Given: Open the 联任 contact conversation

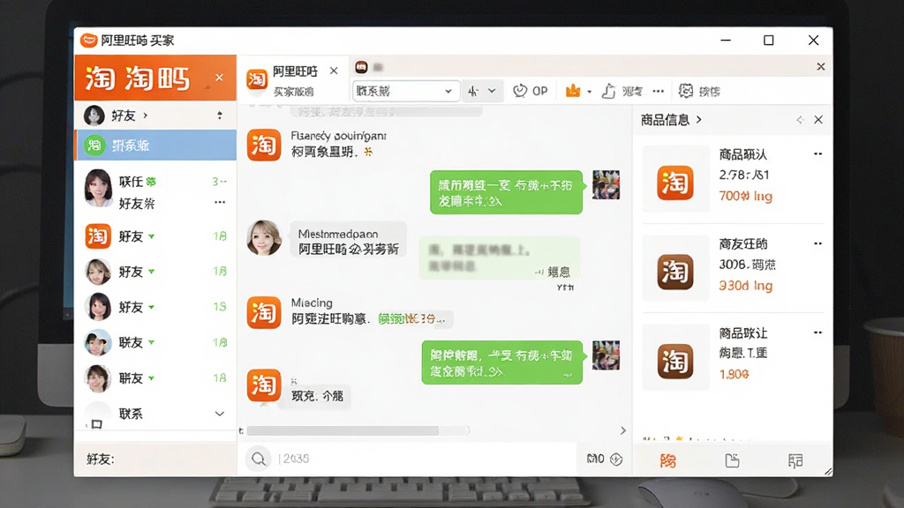Looking at the screenshot, I should [x=155, y=189].
